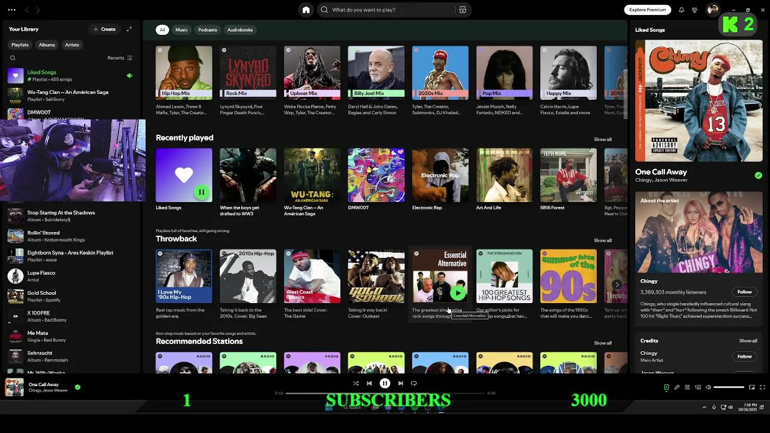Open the play queue icon

pos(688,387)
